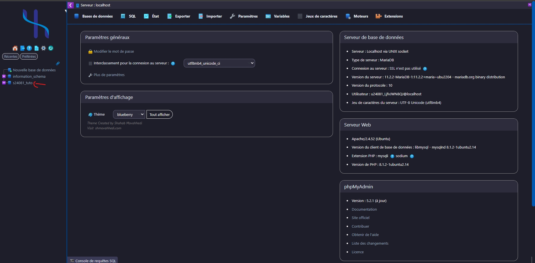Open the blueberry theme dropdown
The width and height of the screenshot is (535, 263).
[129, 115]
